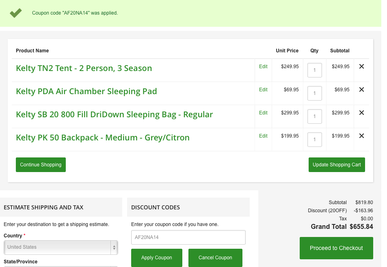Image resolution: width=387 pixels, height=267 pixels.
Task: Edit the Kelty PK 50 Backpack item
Action: pos(263,136)
